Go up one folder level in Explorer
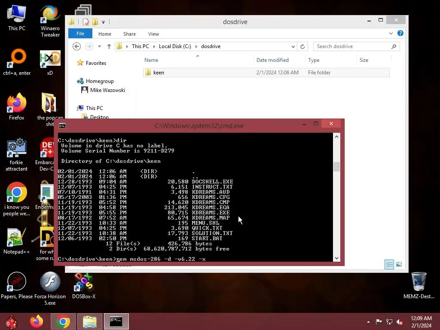 coord(109,46)
